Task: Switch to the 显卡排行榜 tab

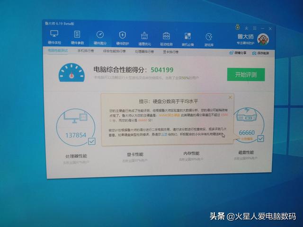Action: [x=170, y=52]
